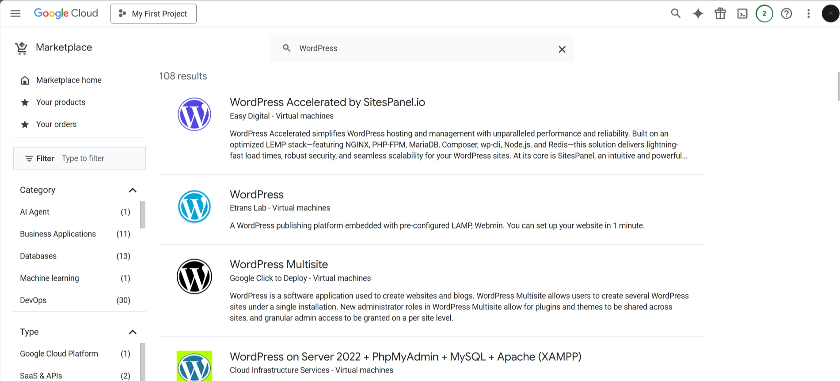Open the three-dot settings menu
The image size is (840, 381).
[809, 14]
